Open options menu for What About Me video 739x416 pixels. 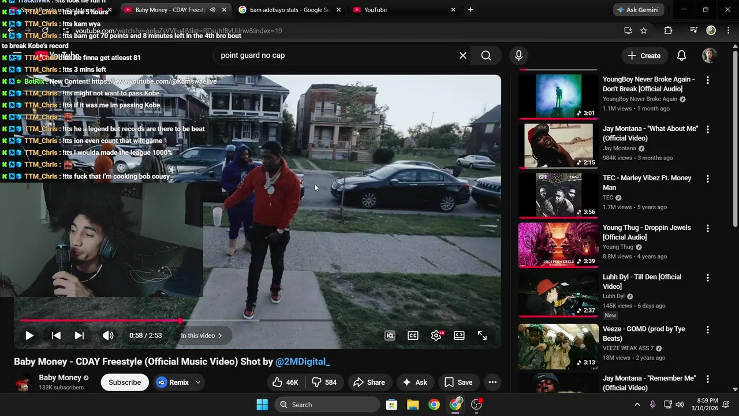click(x=708, y=129)
